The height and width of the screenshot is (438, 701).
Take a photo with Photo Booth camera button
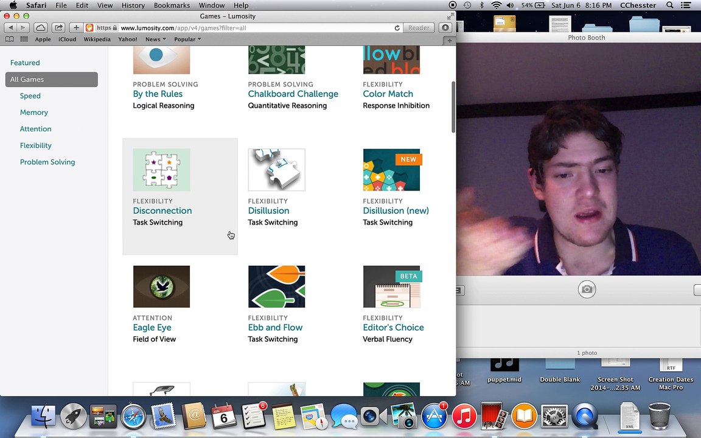tap(587, 289)
